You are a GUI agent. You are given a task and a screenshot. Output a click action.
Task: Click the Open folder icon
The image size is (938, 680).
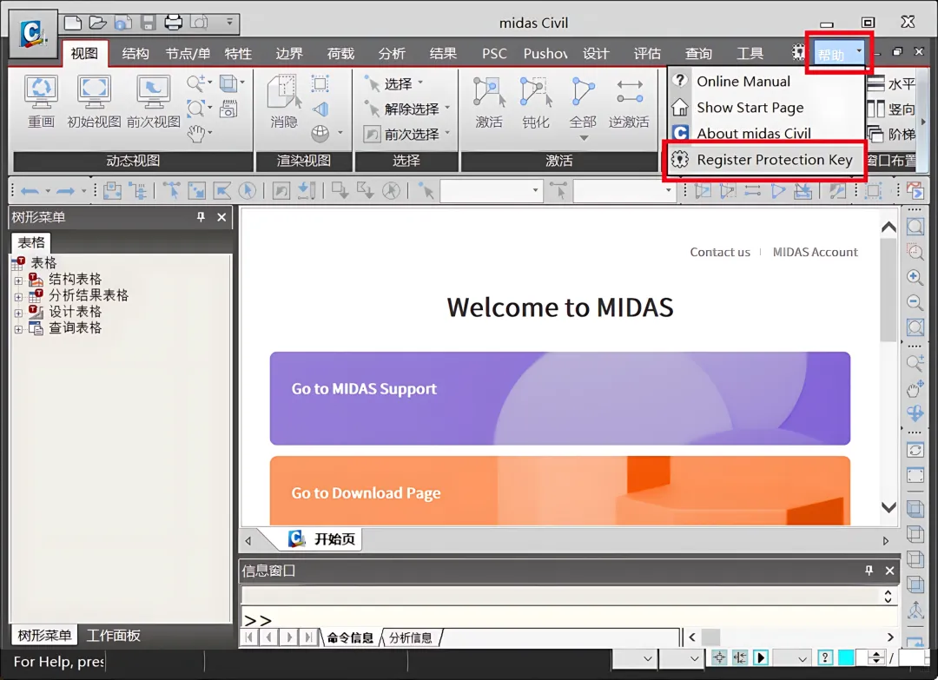point(97,23)
